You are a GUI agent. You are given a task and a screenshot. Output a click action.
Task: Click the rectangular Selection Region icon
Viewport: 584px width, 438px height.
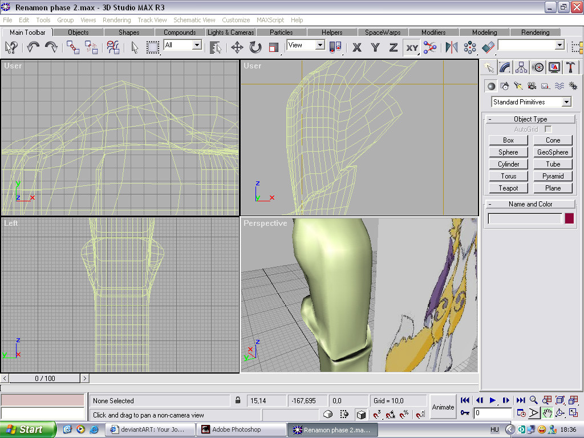[x=152, y=47]
